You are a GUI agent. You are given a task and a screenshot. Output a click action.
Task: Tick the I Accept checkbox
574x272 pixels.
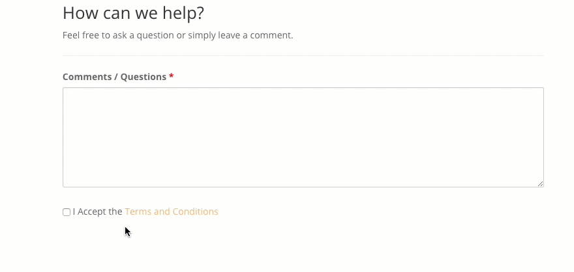(x=67, y=212)
